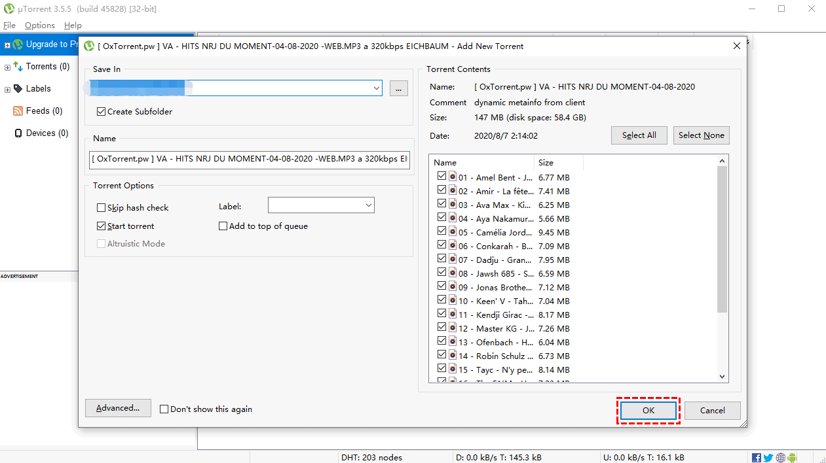Viewport: 826px width, 463px height.
Task: Uncheck file 13 - Ofenbach checkbox
Action: (x=441, y=341)
